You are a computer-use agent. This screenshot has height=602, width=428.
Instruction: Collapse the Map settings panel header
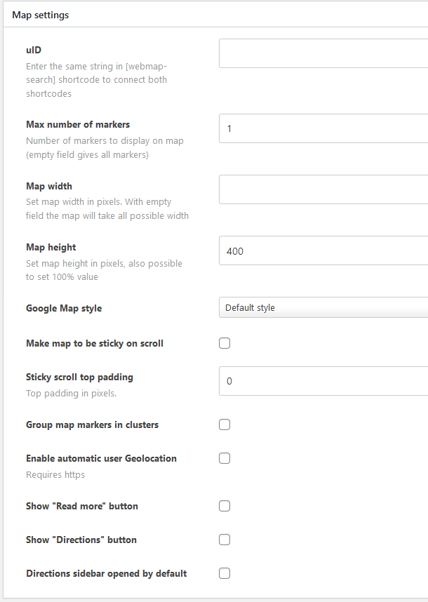click(215, 15)
